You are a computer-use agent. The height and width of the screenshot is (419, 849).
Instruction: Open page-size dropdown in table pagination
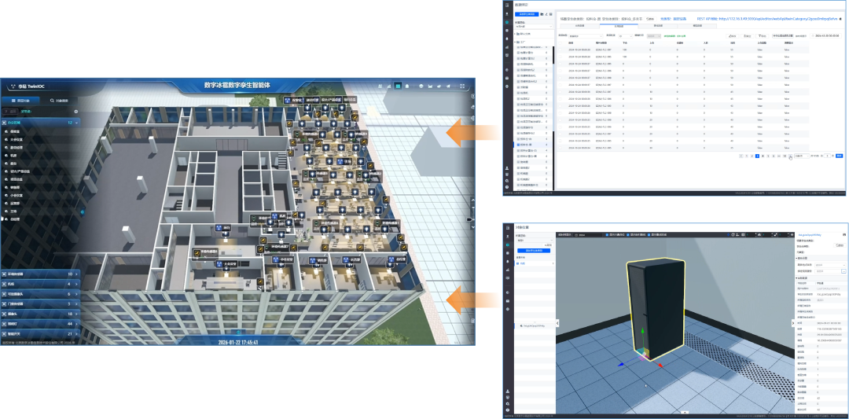[x=802, y=156]
